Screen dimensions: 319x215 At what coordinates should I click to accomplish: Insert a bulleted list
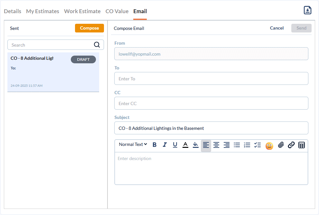point(237,145)
